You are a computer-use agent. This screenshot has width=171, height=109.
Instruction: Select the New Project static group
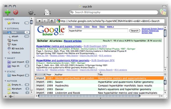(16, 75)
